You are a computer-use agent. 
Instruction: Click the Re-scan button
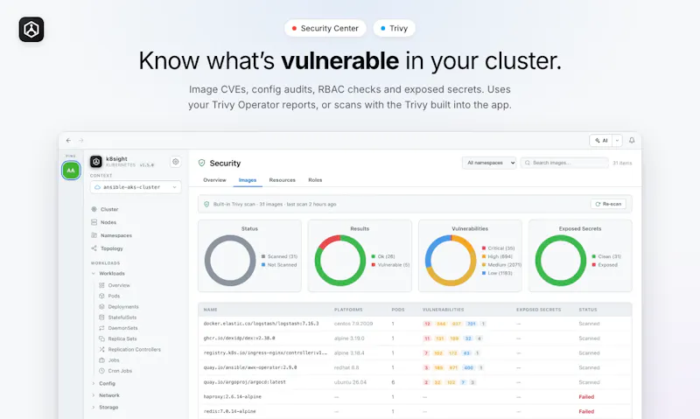tap(608, 204)
